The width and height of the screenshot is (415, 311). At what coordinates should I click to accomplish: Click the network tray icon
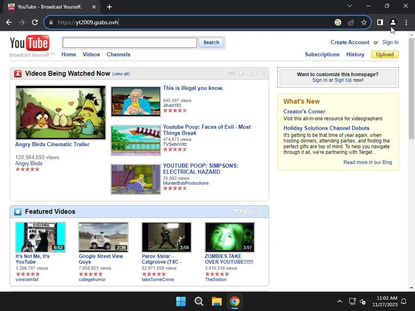click(352, 301)
